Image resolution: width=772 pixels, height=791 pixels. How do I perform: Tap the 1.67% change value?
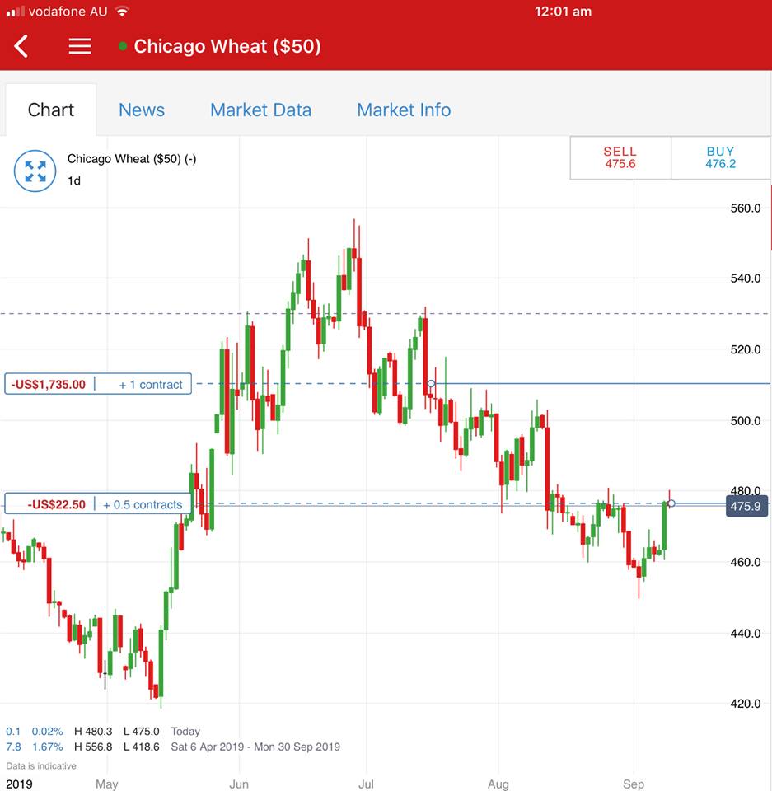pyautogui.click(x=48, y=747)
